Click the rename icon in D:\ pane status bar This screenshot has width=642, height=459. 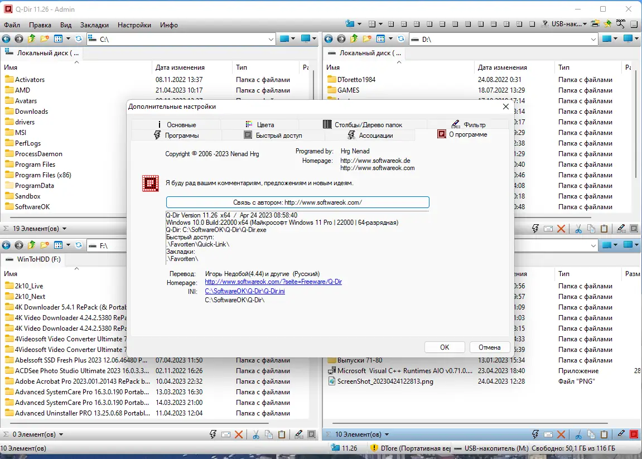point(548,229)
